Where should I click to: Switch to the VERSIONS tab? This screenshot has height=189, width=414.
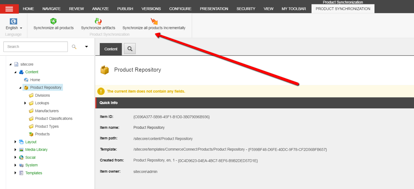click(x=151, y=9)
